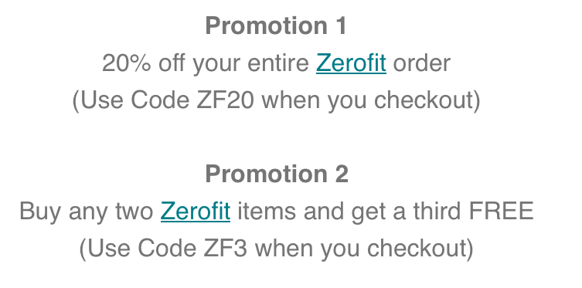
Task: Click the word order after Zerofit
Action: 422,63
